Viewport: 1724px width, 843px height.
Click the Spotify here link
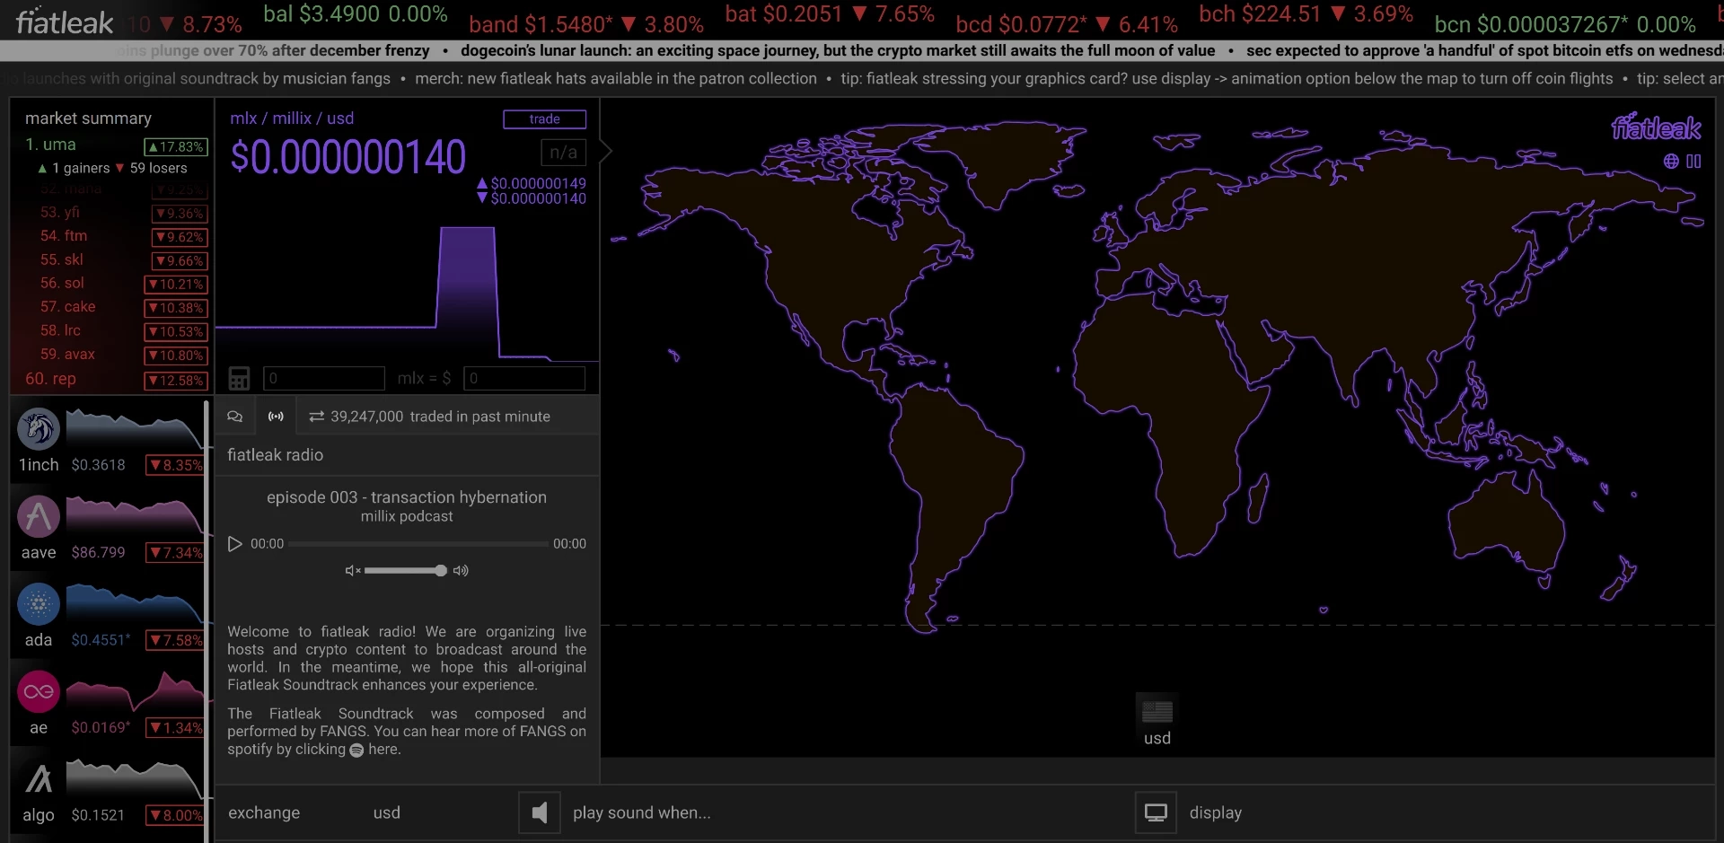(383, 750)
